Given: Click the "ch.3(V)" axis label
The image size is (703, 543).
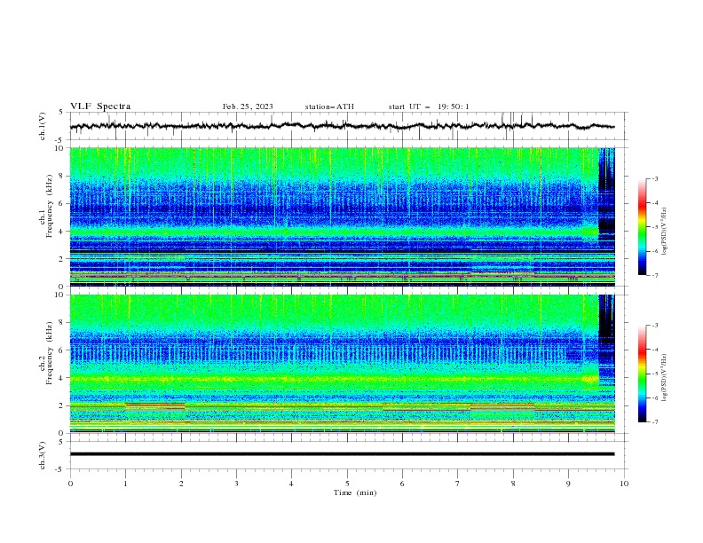Looking at the screenshot, I should coord(43,455).
